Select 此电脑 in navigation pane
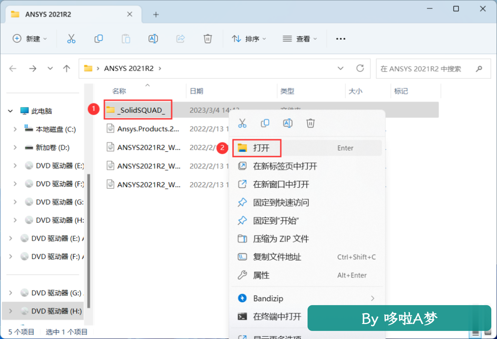This screenshot has width=497, height=339. tap(36, 111)
